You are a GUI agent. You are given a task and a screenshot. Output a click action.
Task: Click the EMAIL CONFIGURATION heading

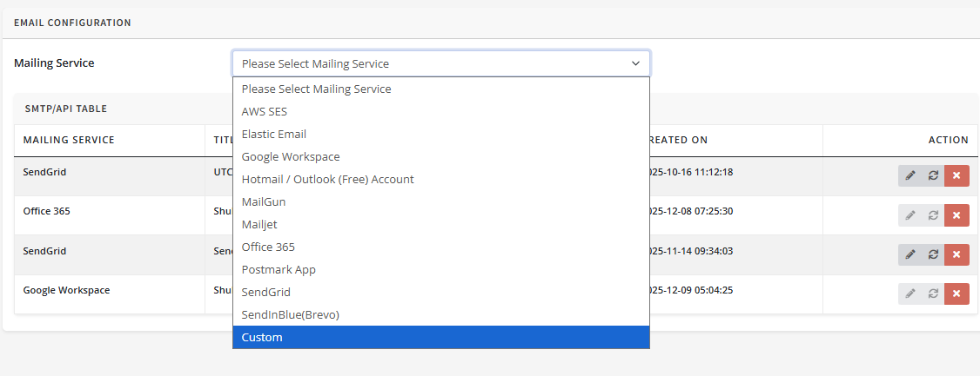click(72, 23)
